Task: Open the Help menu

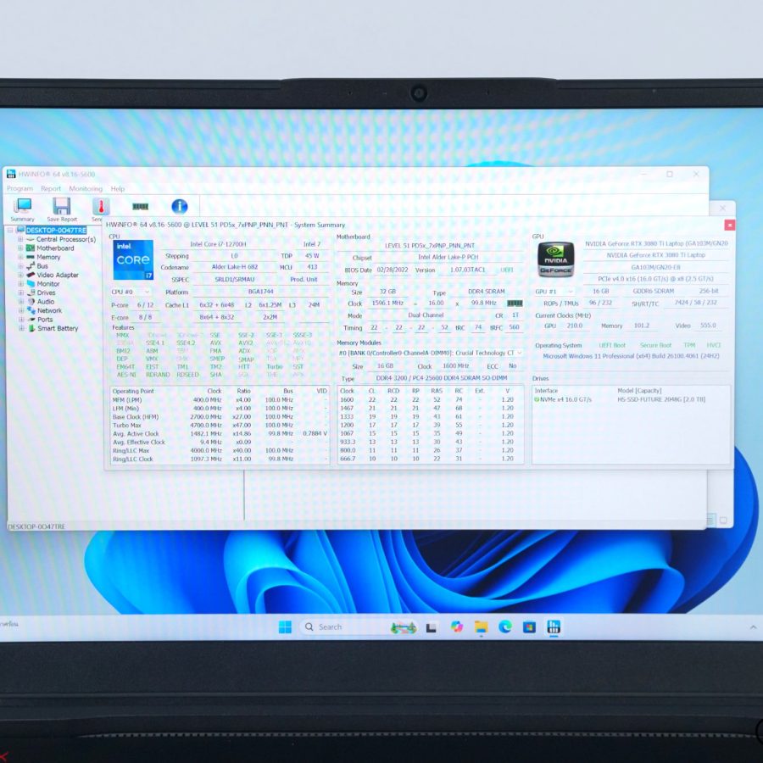Action: point(118,189)
